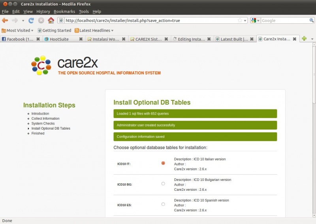316x224 pixels.
Task: Click the Stop loading icon
Action: pyautogui.click(x=41, y=21)
